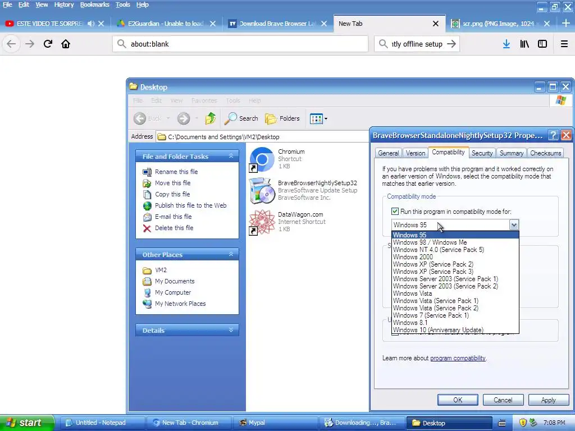
Task: Click Search in the Explorer toolbar
Action: (x=241, y=118)
